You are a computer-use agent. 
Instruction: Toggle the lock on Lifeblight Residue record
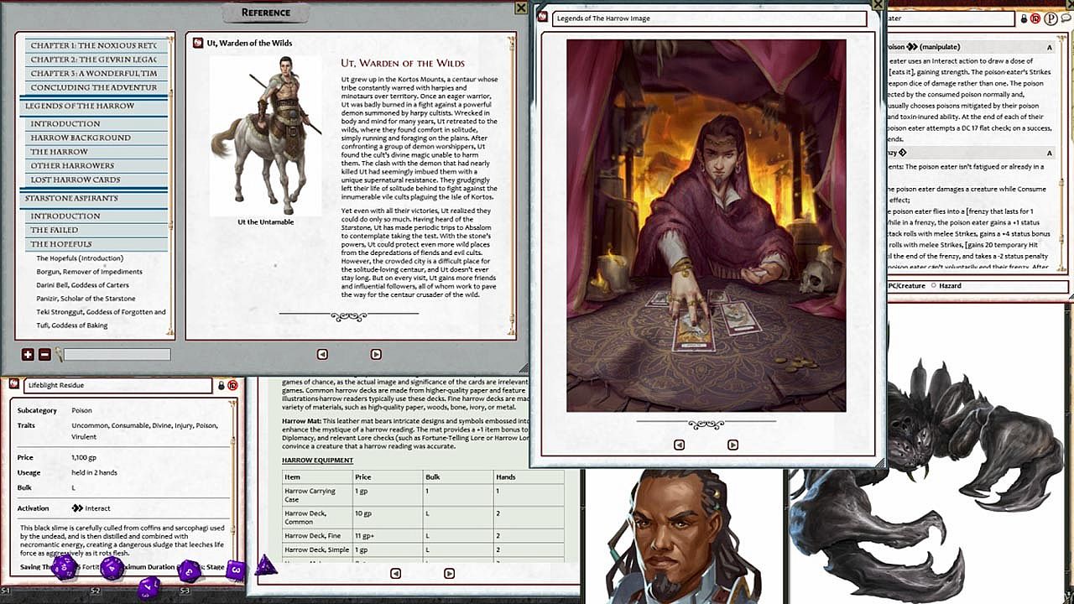(x=222, y=385)
